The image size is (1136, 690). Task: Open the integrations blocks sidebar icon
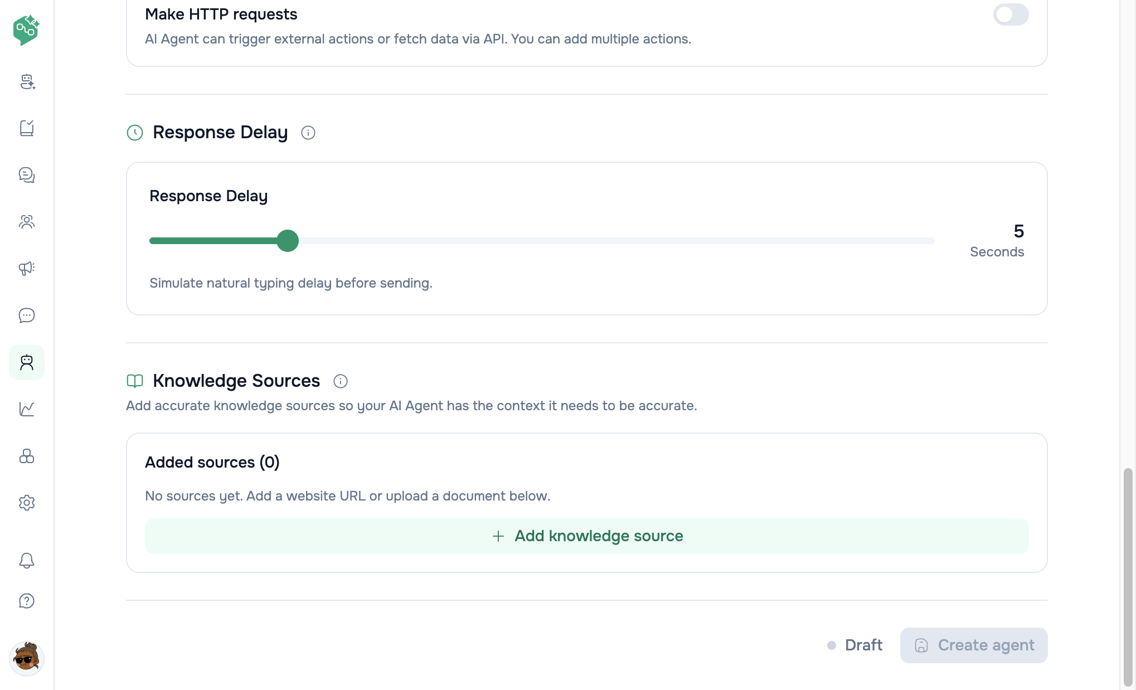click(x=27, y=456)
